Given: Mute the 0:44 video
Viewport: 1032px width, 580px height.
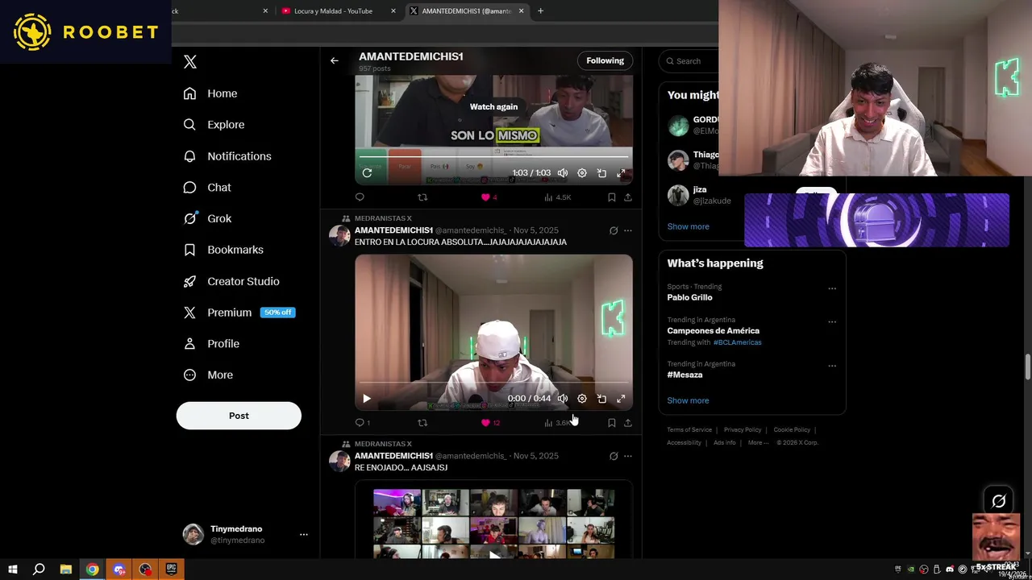Looking at the screenshot, I should pos(563,399).
